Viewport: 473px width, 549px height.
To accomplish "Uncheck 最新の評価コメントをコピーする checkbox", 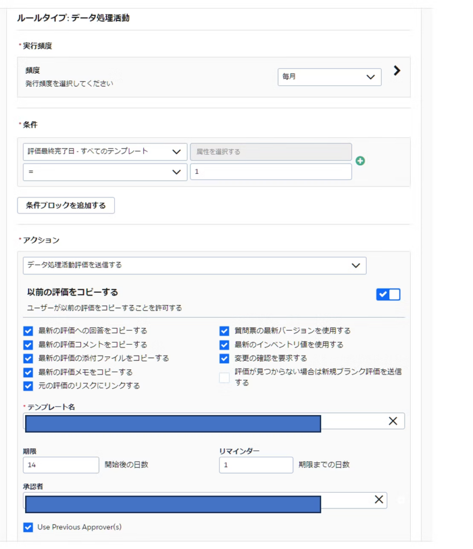I will (x=28, y=345).
